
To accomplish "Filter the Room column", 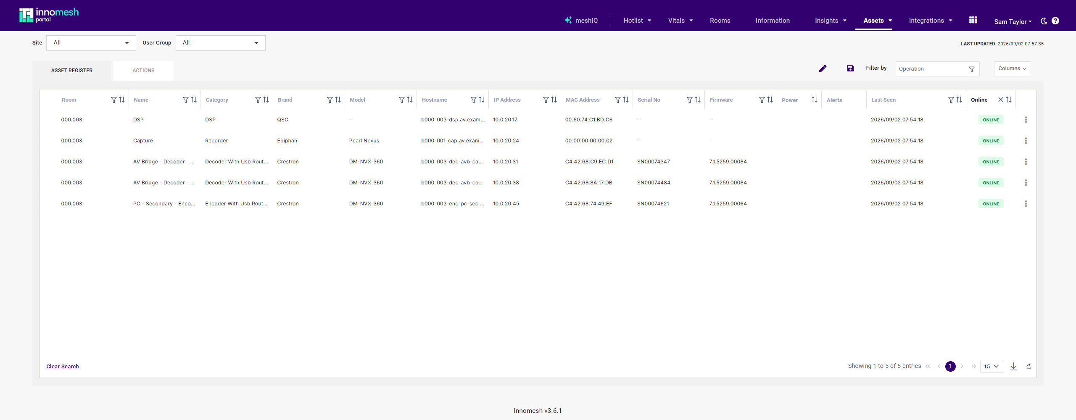I will [x=114, y=100].
